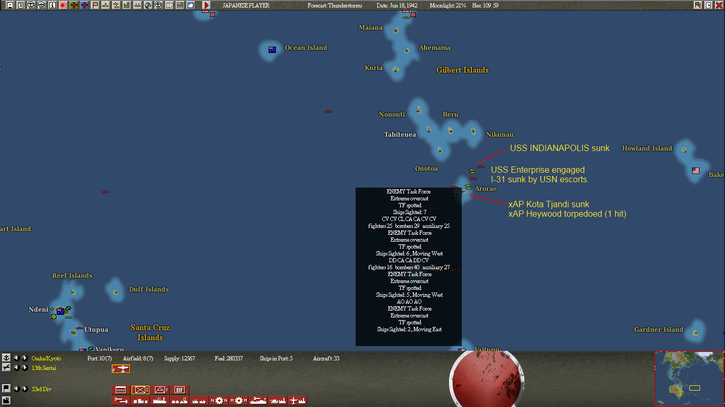
Task: Select the Ndeni base flag marker
Action: (x=61, y=311)
